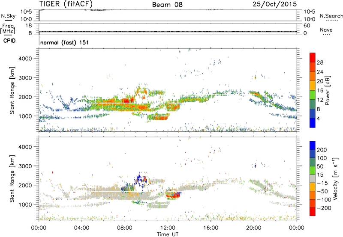This screenshot has height=237, width=343.
Task: Click the Velocity [m s⁻¹] colorbar label
Action: [335, 178]
